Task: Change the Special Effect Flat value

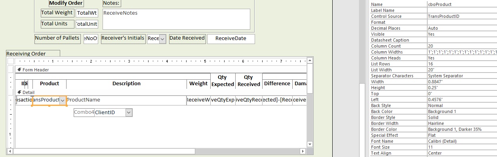Action: pos(462,135)
